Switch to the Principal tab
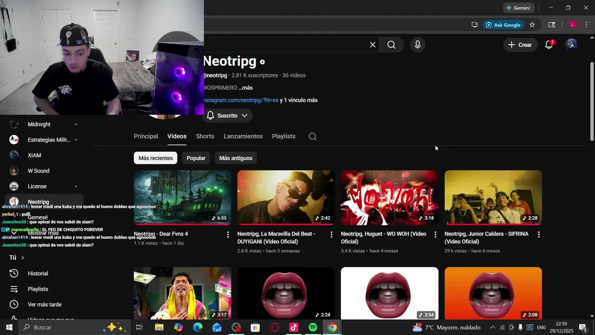The height and width of the screenshot is (335, 595). point(146,136)
